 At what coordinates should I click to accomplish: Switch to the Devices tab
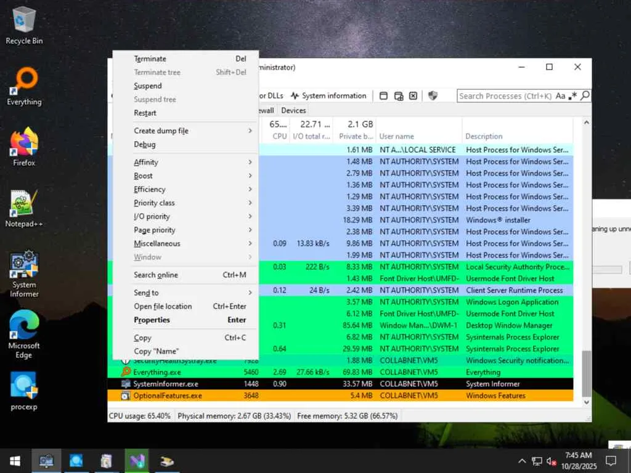click(x=293, y=110)
